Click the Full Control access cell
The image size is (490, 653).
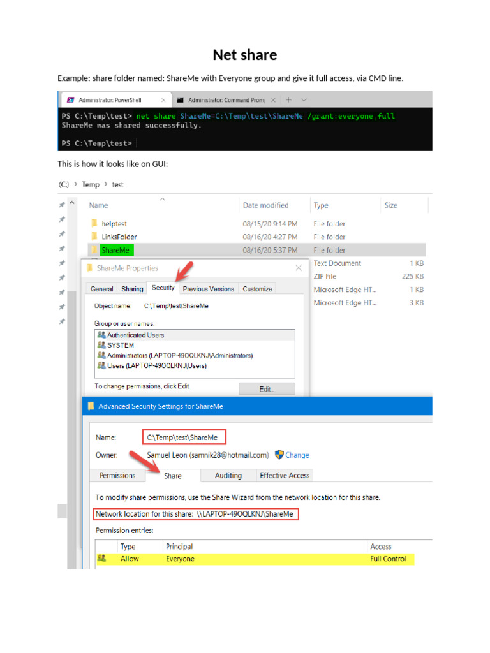tap(388, 559)
